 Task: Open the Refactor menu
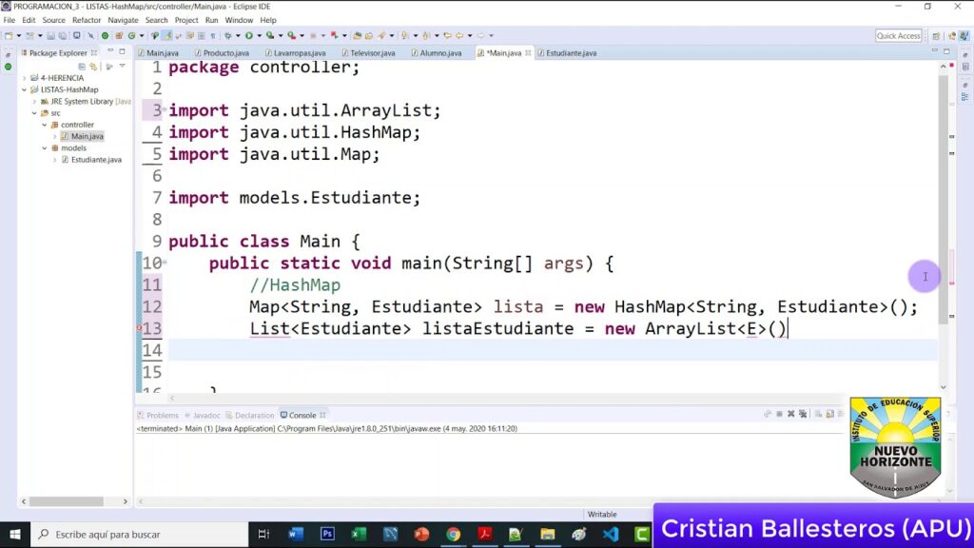[86, 20]
